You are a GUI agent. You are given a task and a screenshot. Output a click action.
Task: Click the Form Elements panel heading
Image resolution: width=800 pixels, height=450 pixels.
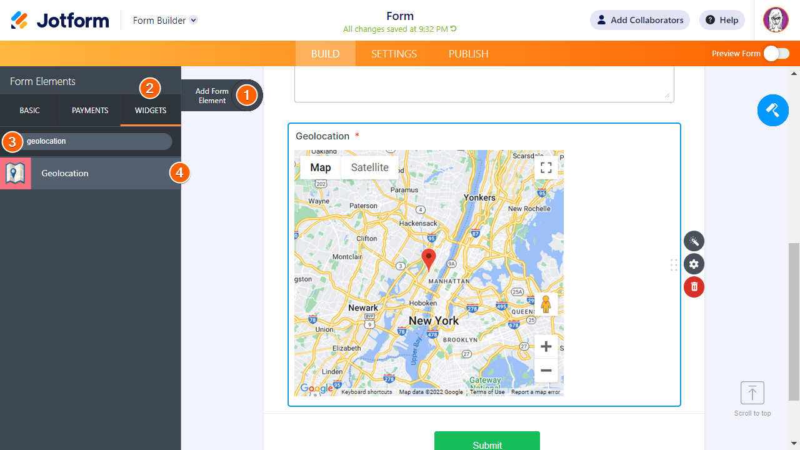pos(42,81)
